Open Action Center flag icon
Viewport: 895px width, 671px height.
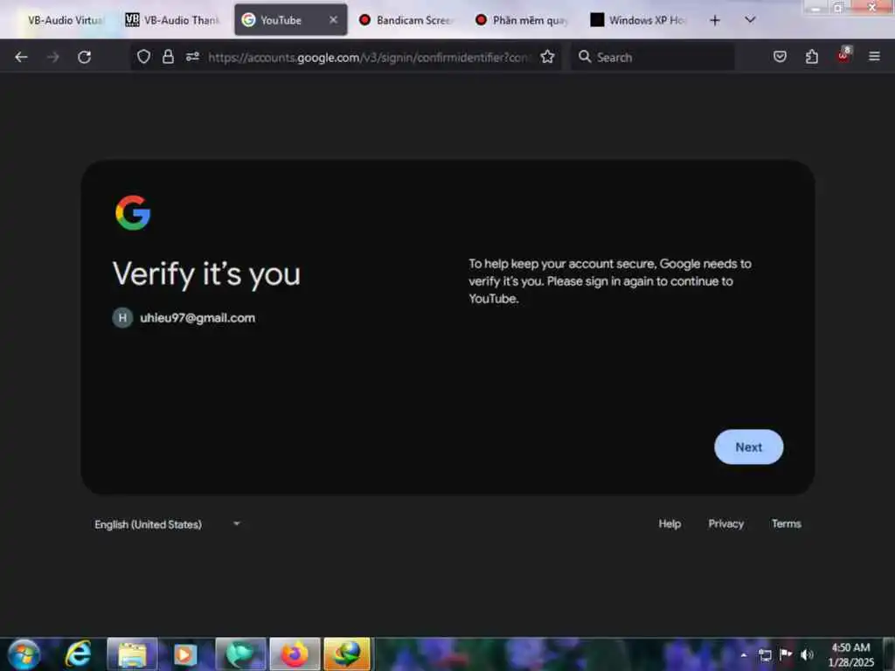[x=786, y=654]
